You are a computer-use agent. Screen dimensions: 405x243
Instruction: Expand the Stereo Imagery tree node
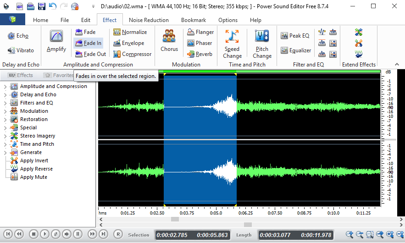(x=5, y=136)
